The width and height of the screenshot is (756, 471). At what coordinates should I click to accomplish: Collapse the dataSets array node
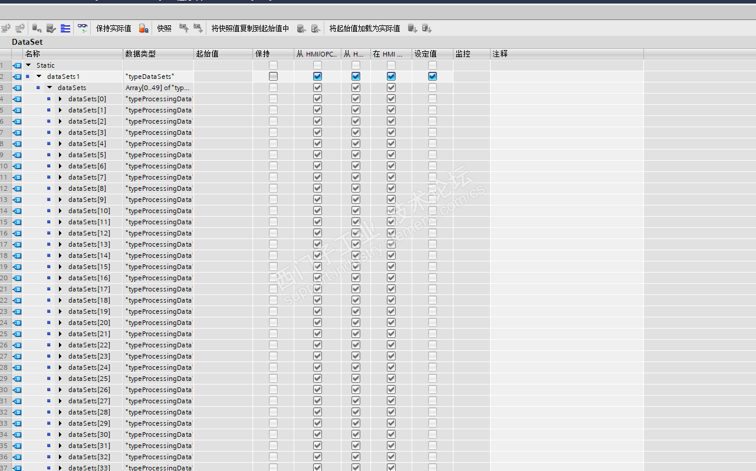[x=50, y=88]
